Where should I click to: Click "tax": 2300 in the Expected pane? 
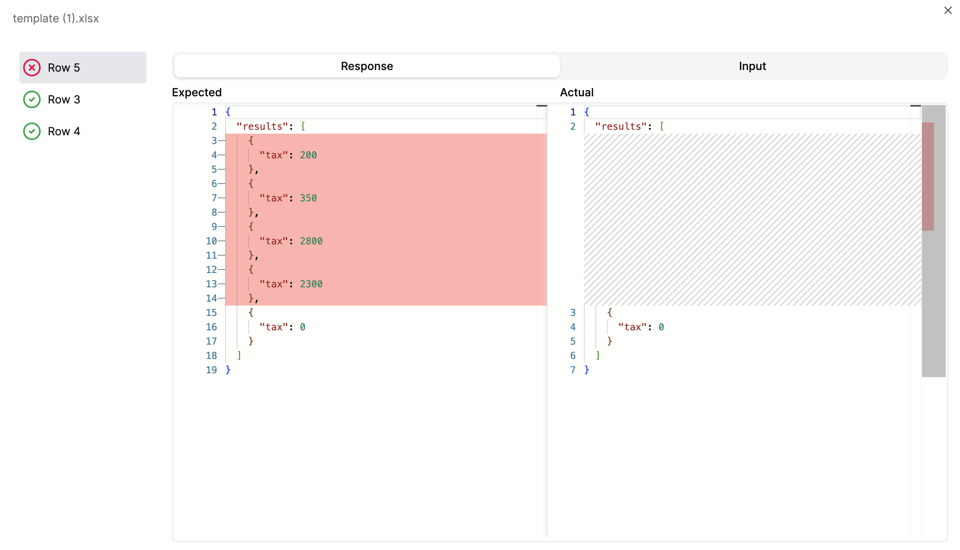(x=291, y=284)
